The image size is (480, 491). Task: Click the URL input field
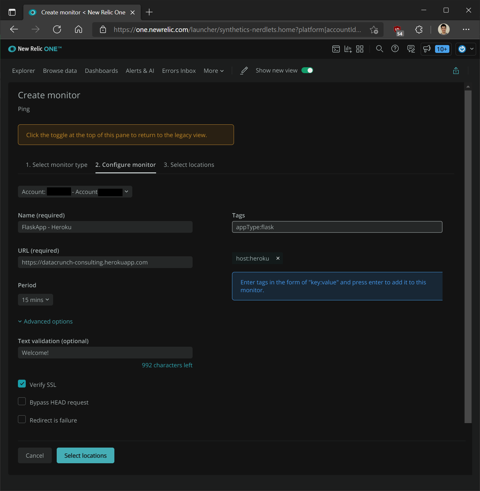[105, 262]
